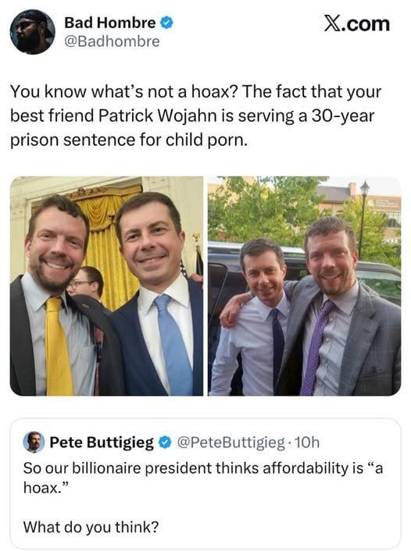Screen dimensions: 411x551
Task: Open the @Badhombre handle
Action: (112, 41)
